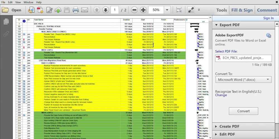
Task: Expand the Create PDF section
Action: [216, 126]
